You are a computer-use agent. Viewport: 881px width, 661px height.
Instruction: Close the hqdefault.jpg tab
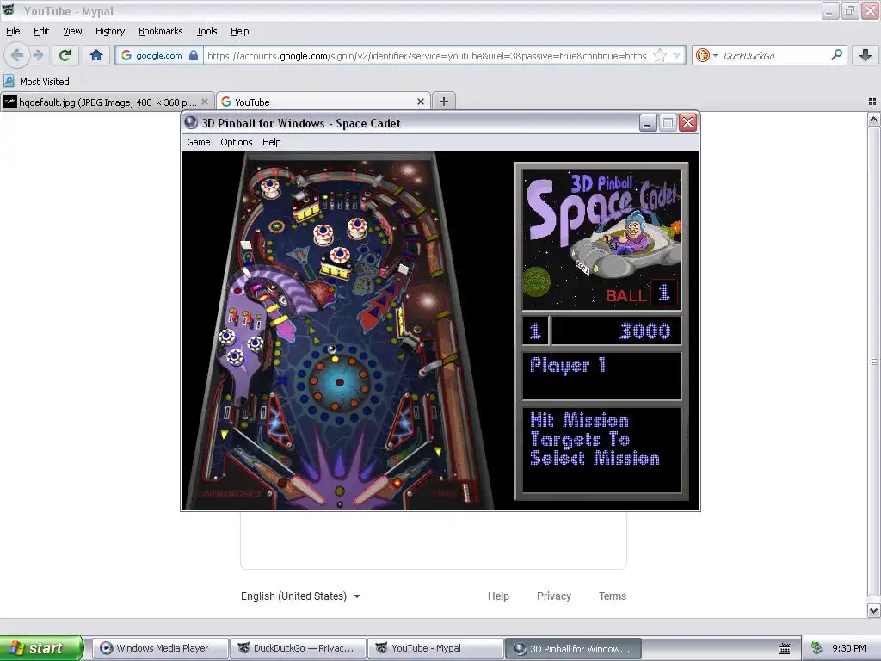point(205,102)
